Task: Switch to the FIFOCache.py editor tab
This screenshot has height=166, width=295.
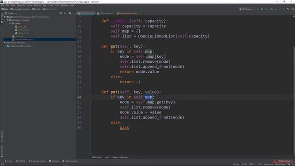Action: (x=105, y=13)
